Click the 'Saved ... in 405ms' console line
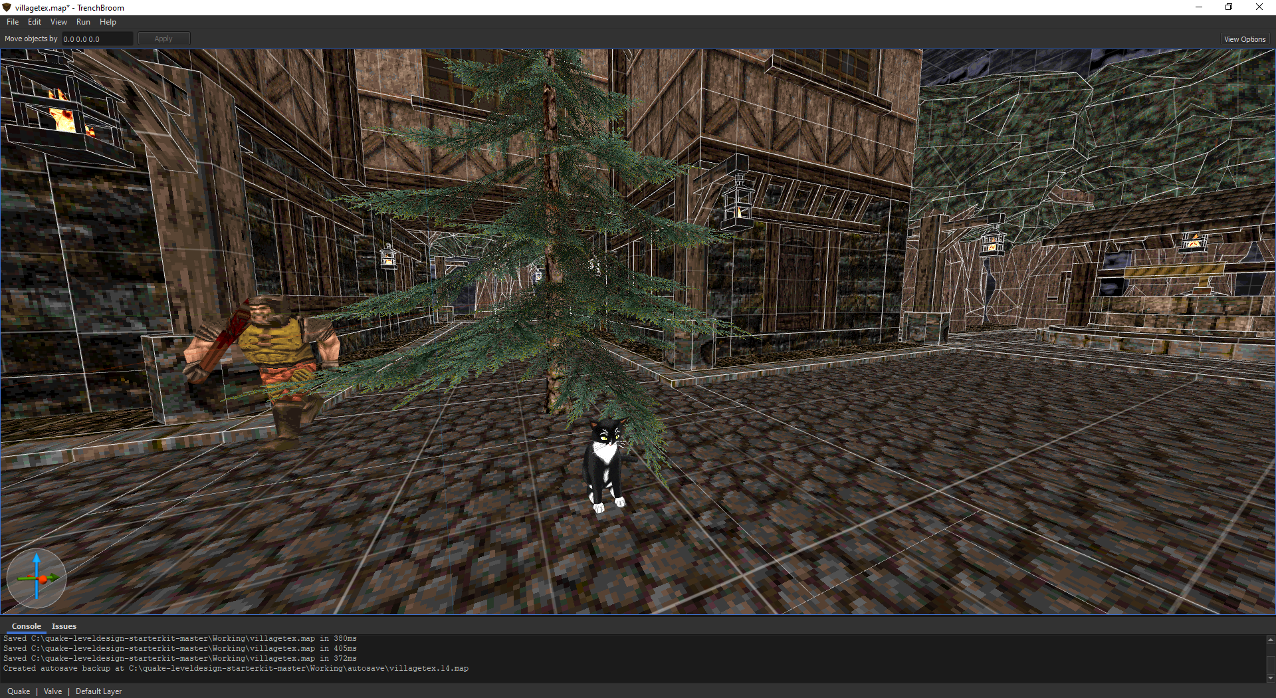 [x=180, y=649]
